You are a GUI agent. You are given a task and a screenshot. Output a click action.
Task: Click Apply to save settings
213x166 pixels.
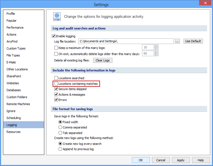click(181, 160)
